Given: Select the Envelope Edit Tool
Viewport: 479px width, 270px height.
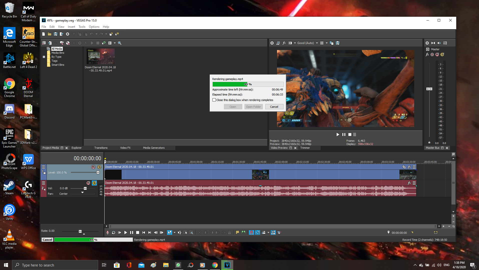Looking at the screenshot, I should pos(179,233).
